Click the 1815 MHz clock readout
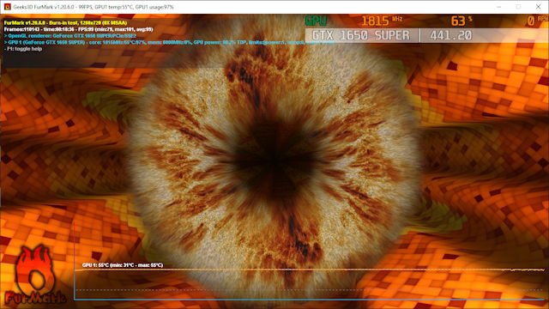This screenshot has width=549, height=309. [x=381, y=21]
